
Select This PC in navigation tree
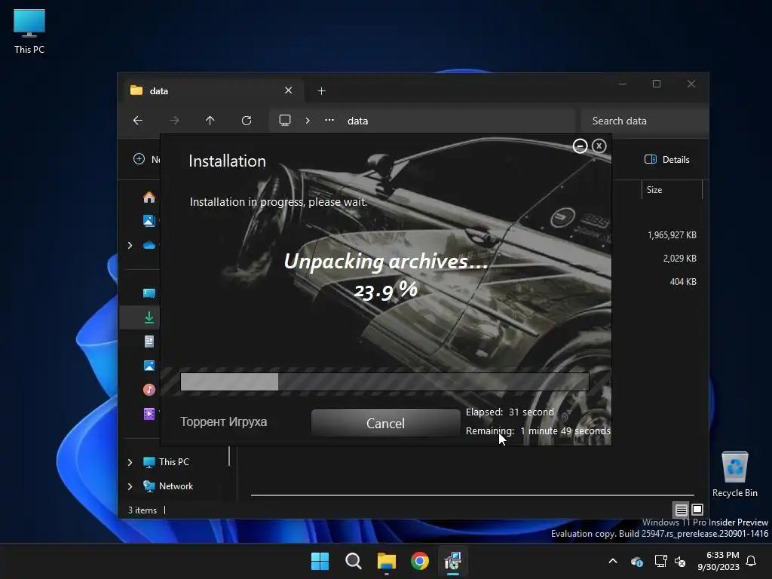(x=174, y=462)
